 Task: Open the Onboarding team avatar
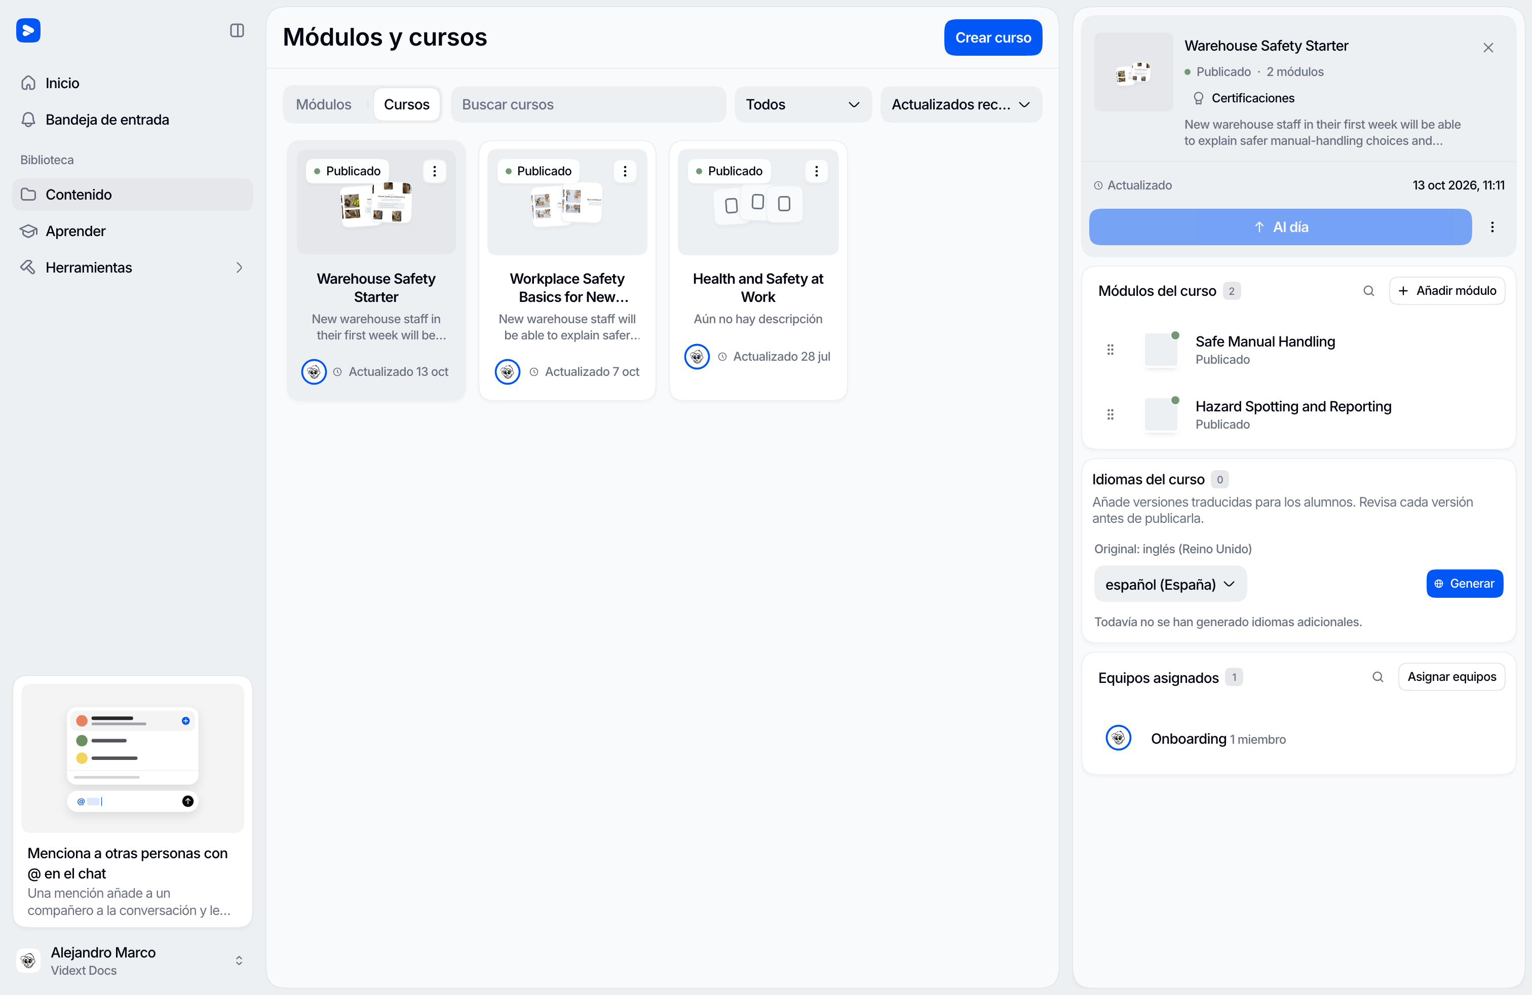[x=1118, y=738]
